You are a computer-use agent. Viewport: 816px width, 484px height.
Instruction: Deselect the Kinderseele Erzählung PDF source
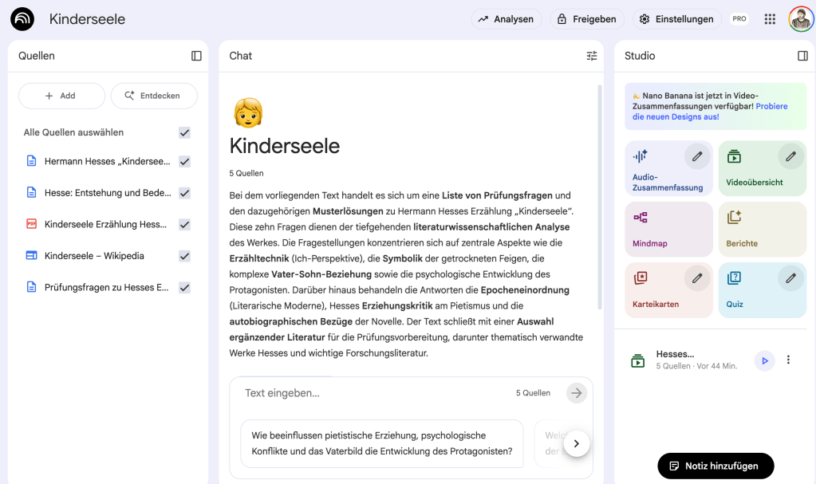pos(184,224)
